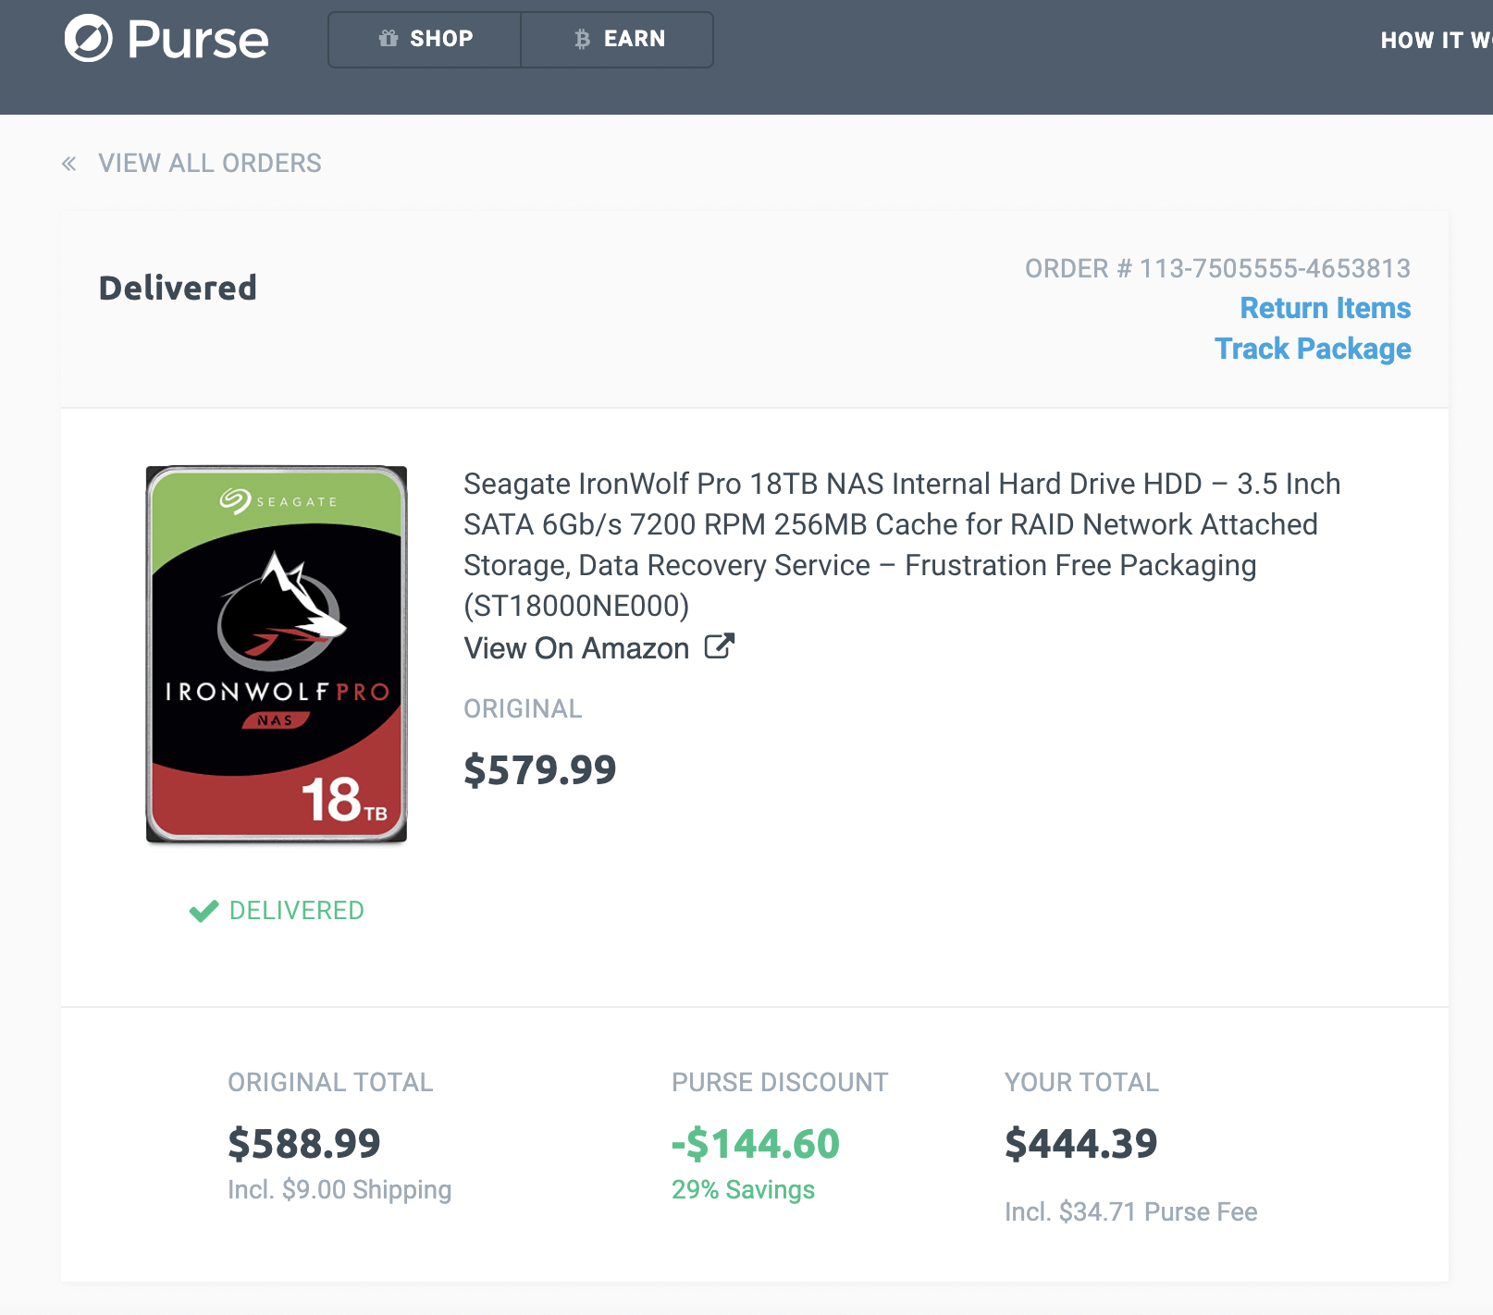The image size is (1493, 1315).
Task: Click the $444.39 your total amount
Action: [x=1080, y=1144]
